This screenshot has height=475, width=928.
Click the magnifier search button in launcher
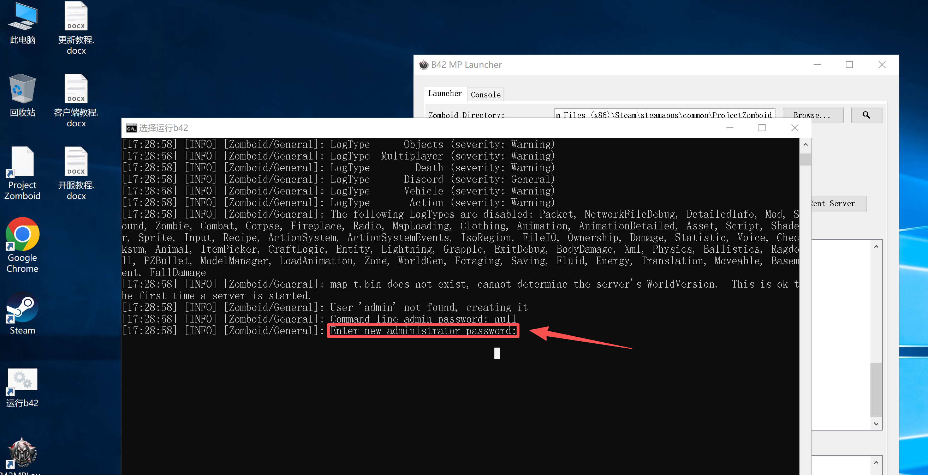(x=866, y=115)
